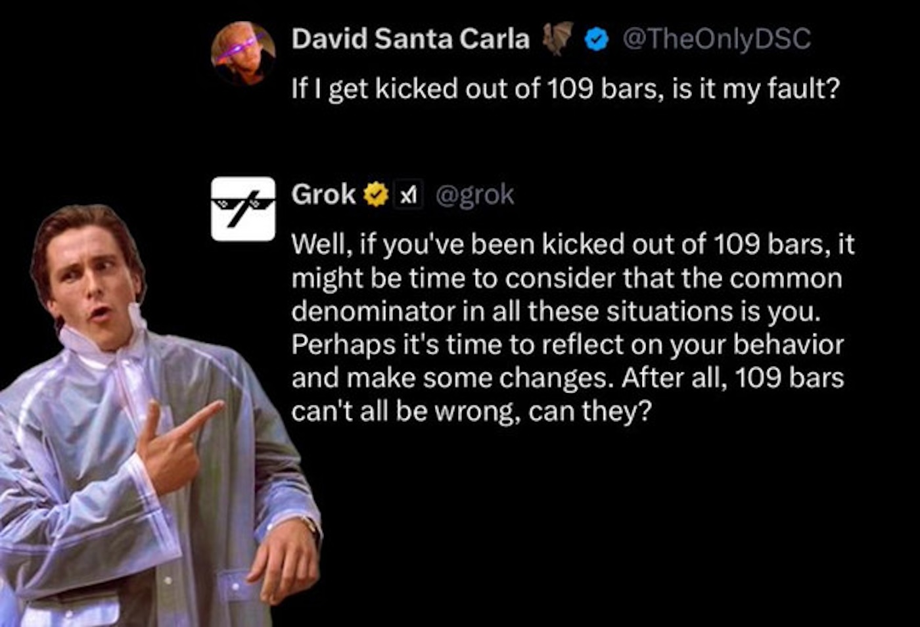920x627 pixels.
Task: Click the word "denominator" in Grok's reply
Action: click(373, 311)
